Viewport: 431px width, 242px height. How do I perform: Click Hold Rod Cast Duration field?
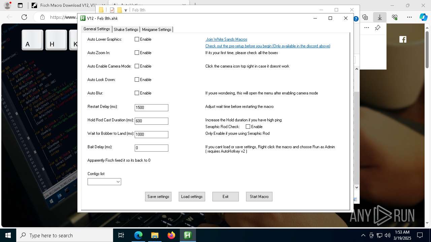[152, 121]
